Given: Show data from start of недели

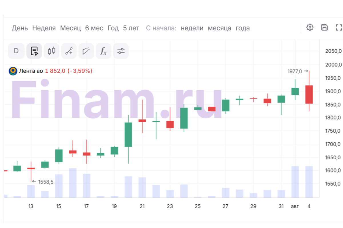Looking at the screenshot, I should [192, 28].
